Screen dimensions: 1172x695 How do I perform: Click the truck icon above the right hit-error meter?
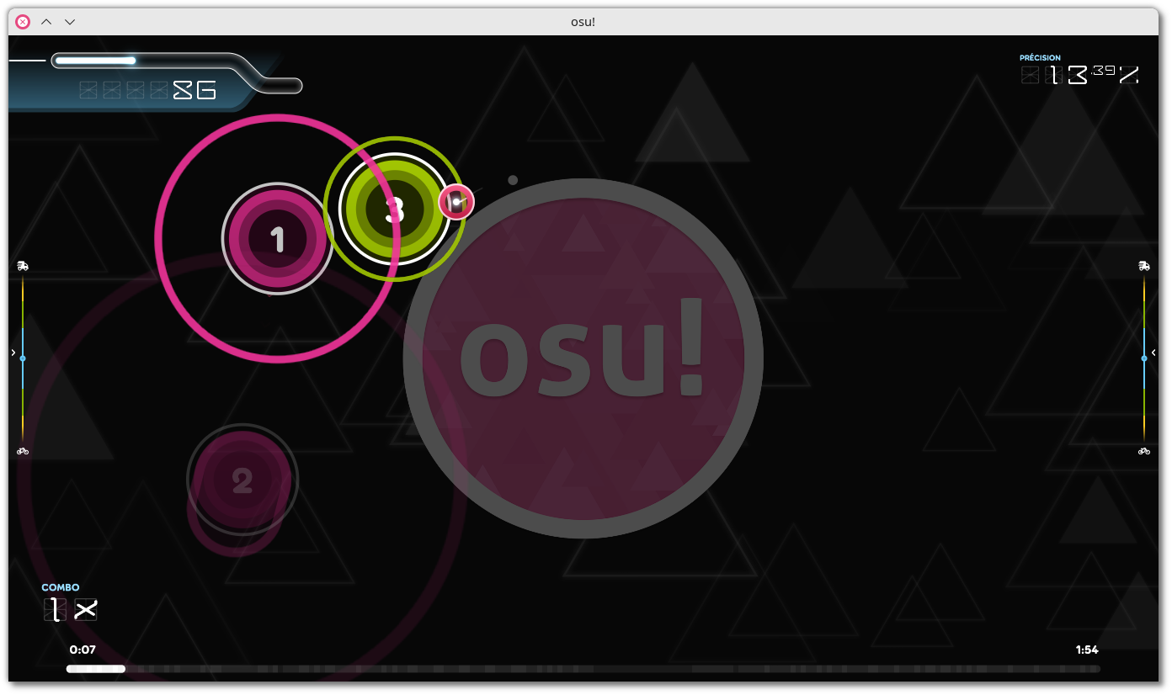(1144, 266)
